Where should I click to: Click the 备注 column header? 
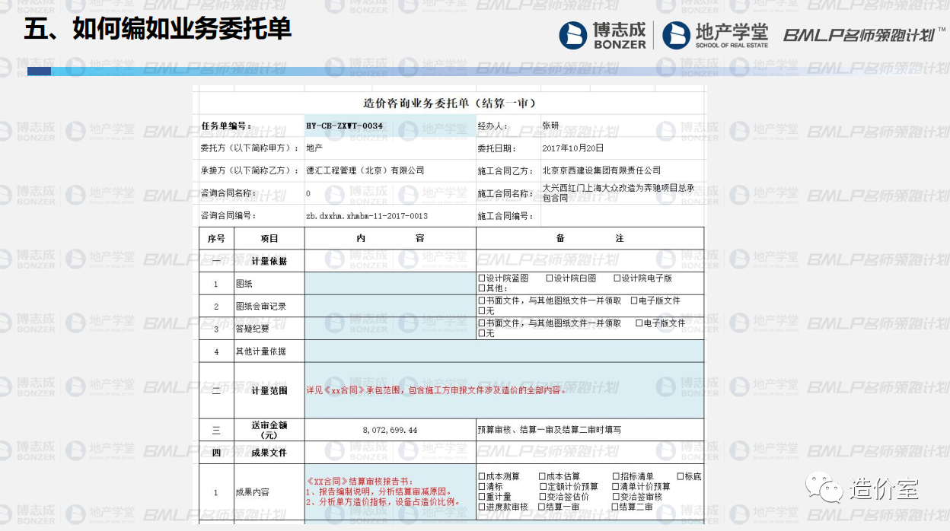[x=590, y=238]
